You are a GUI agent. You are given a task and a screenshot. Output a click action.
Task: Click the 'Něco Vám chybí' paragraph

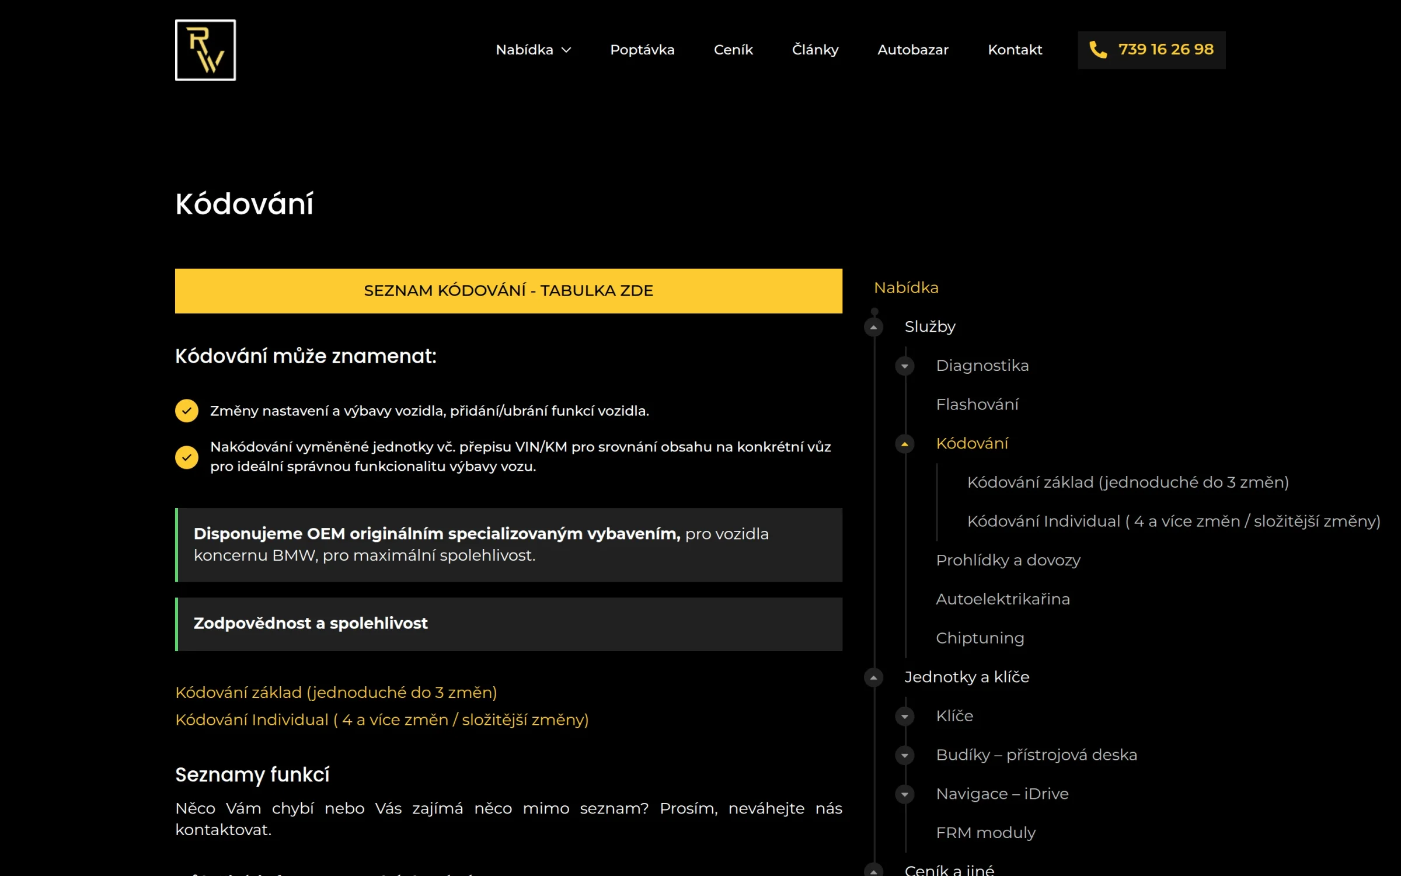tap(508, 819)
